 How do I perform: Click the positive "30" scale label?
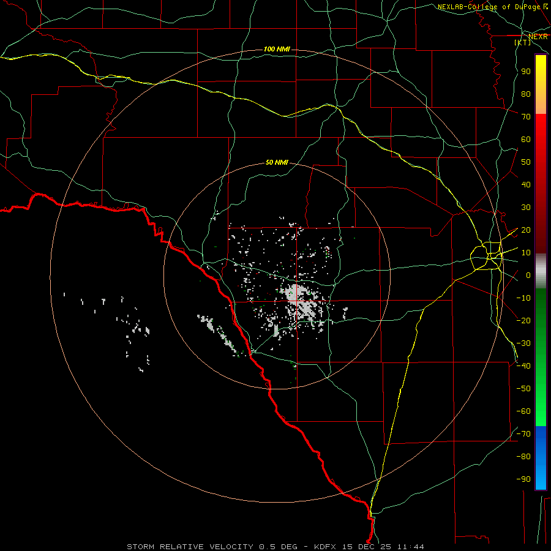coord(526,208)
